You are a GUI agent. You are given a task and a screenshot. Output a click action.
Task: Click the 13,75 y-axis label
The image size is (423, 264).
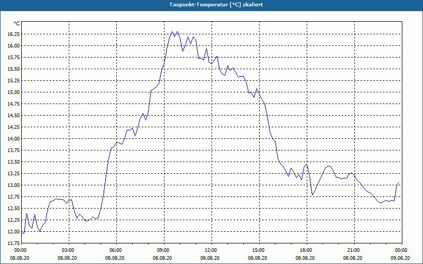(14, 150)
